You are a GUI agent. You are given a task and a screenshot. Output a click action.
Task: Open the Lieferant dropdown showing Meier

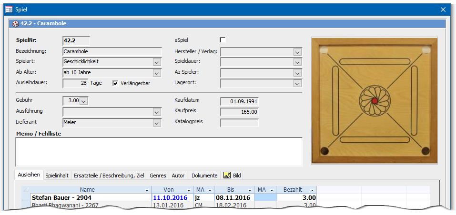point(157,123)
